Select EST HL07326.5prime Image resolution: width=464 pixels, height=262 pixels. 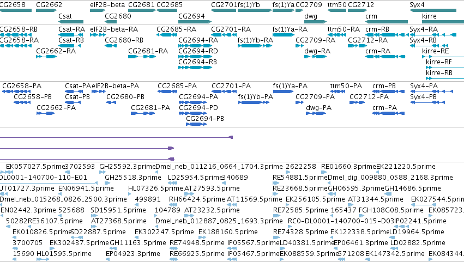point(131,194)
